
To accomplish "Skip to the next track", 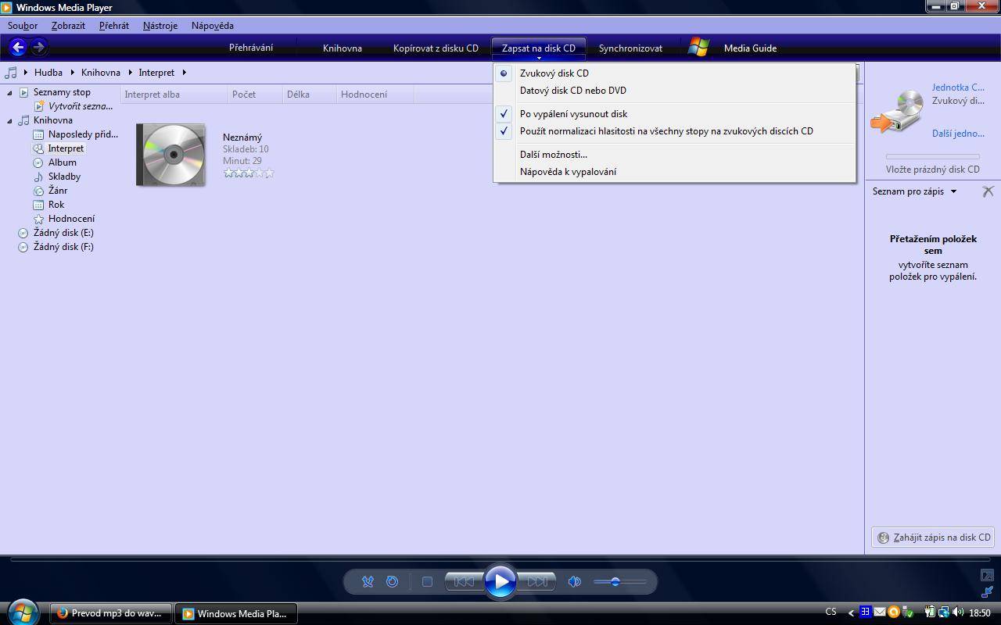I will (x=537, y=581).
